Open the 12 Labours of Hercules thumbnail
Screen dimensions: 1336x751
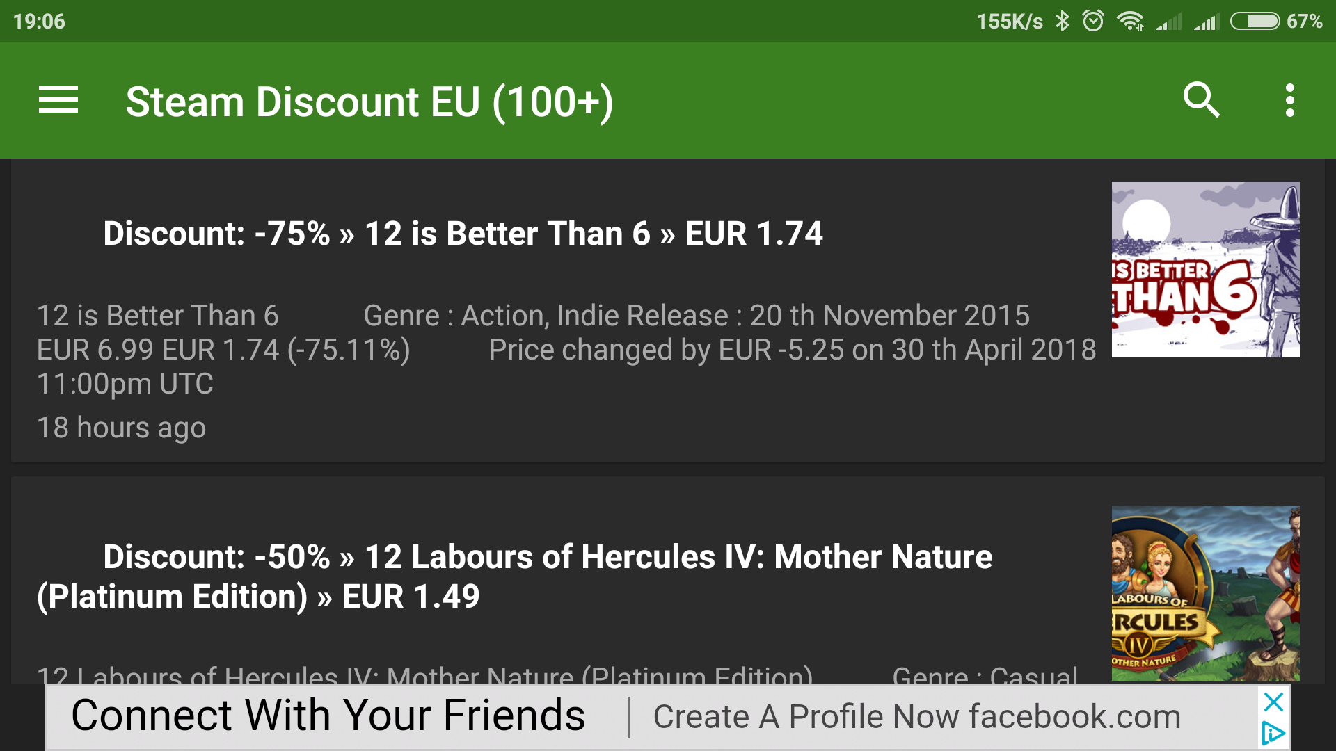coord(1205,592)
